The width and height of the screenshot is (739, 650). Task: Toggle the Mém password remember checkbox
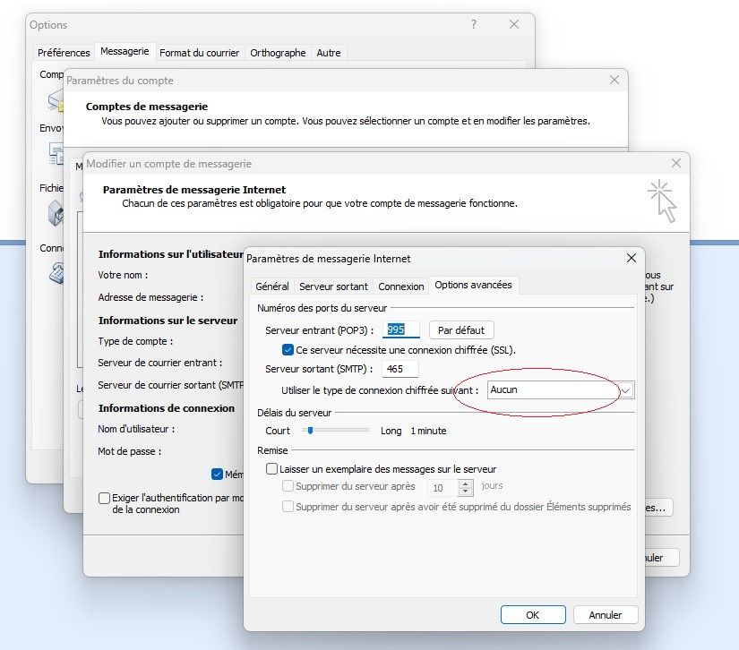[x=217, y=475]
